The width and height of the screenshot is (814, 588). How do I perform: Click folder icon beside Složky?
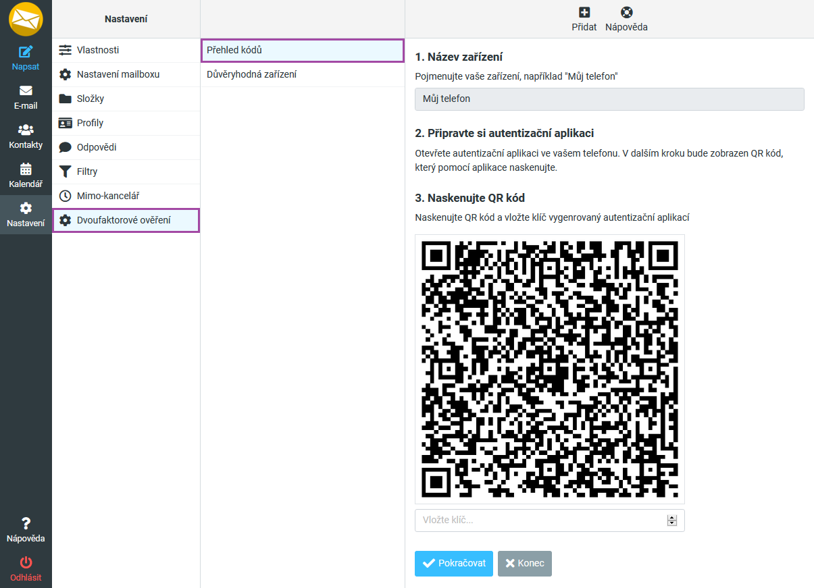click(x=65, y=99)
